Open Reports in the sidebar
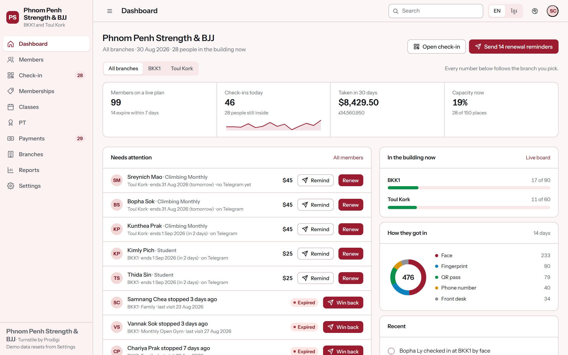This screenshot has width=568, height=355. [x=46, y=170]
